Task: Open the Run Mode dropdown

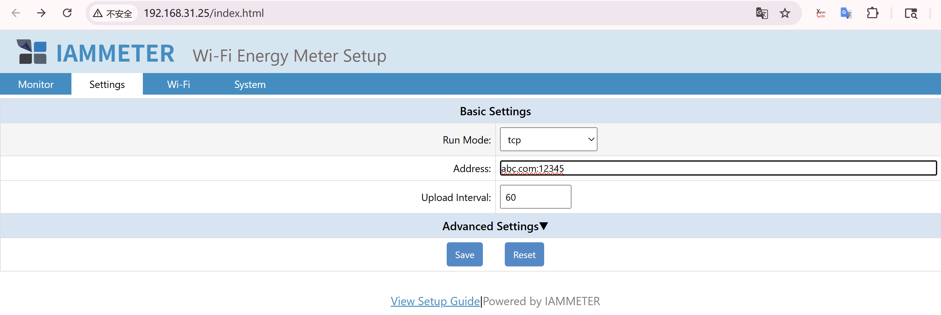Action: click(548, 140)
